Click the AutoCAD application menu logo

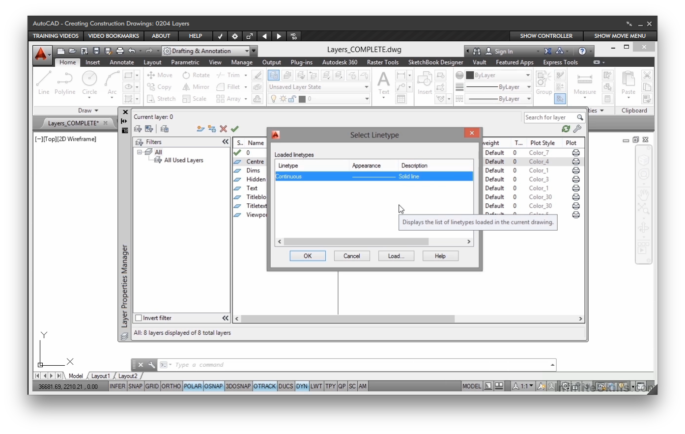[x=42, y=54]
